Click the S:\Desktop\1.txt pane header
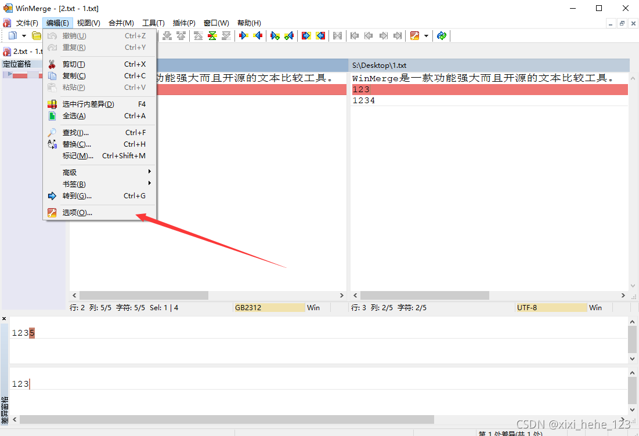 coord(489,65)
